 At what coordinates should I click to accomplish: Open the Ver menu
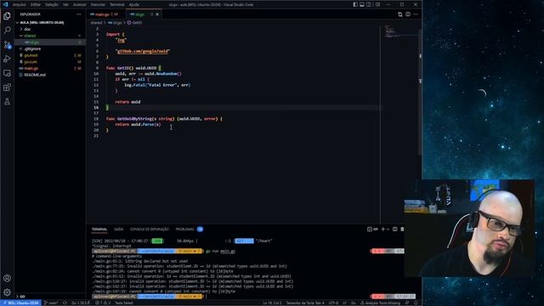point(65,4)
